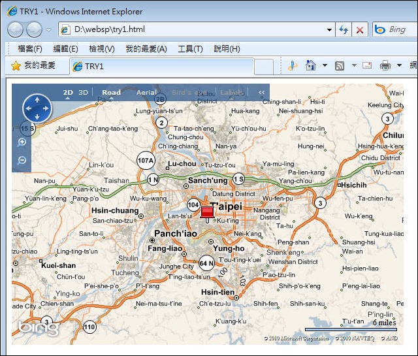
Task: Click the Print printer icon
Action: [x=385, y=65]
